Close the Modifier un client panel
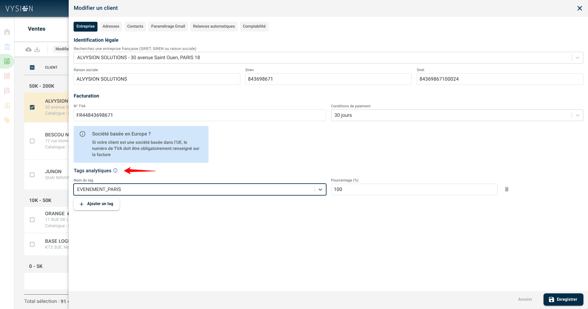Viewport: 588px width, 309px height. (x=579, y=8)
